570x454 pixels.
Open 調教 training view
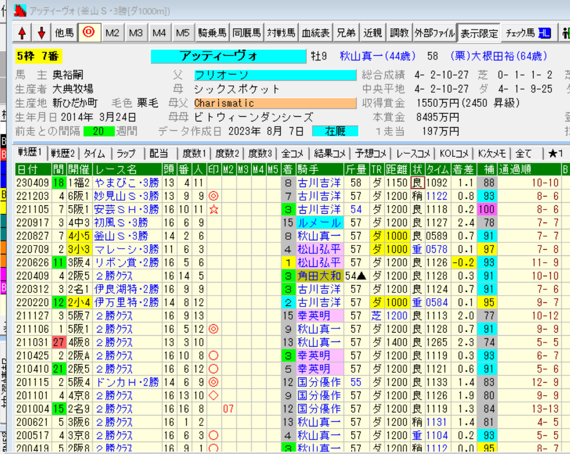pos(399,33)
